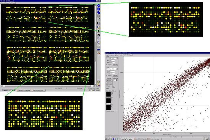Click the lowest of three stacked buttons below Y Axis
Image resolution: width=210 pixels, height=140 pixels.
pyautogui.click(x=109, y=83)
